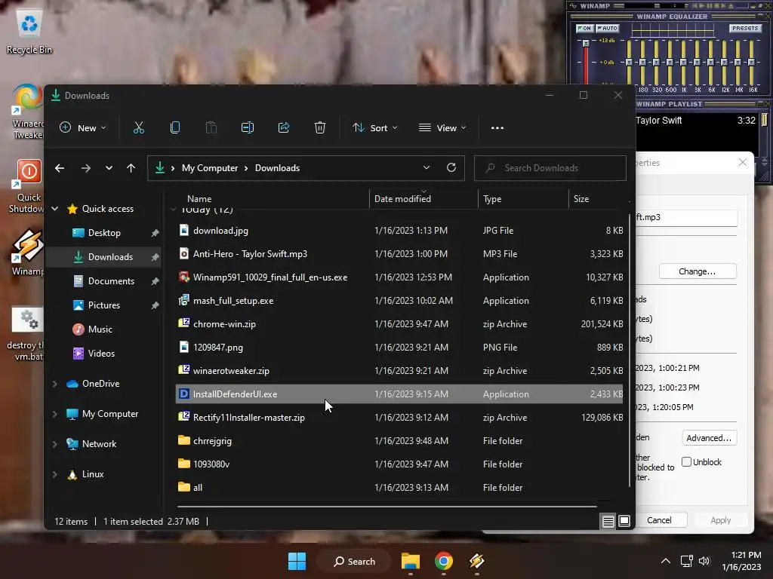Switch to large thumbnails view icon

(624, 521)
